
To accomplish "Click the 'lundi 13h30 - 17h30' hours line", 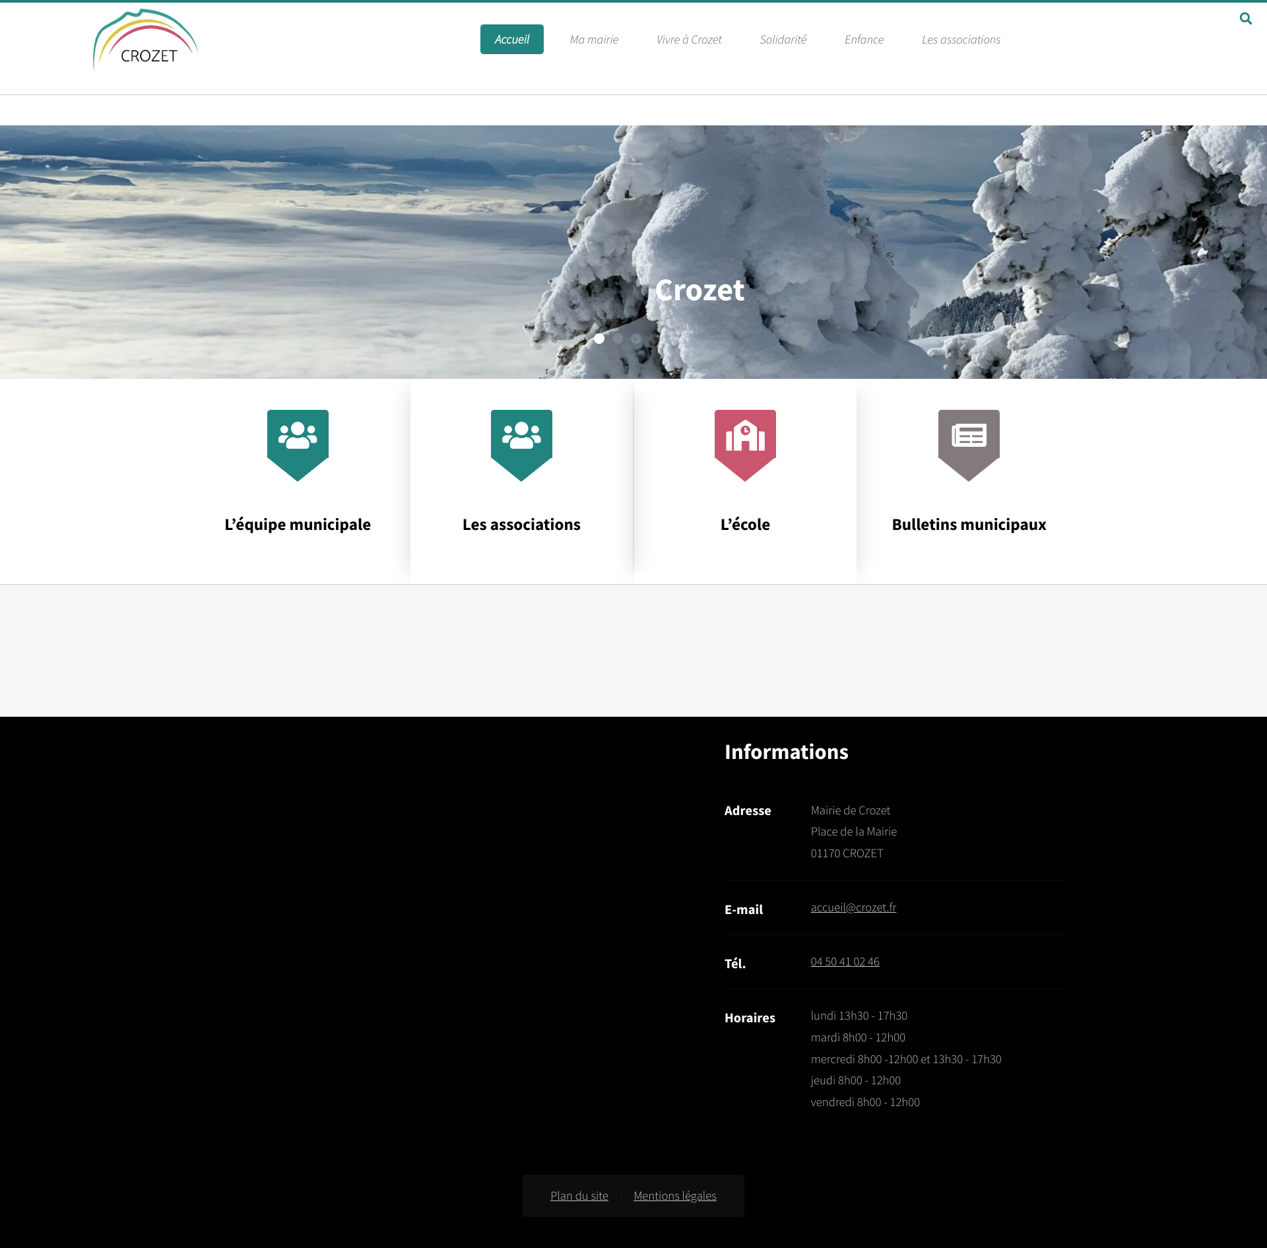I will [x=859, y=1016].
